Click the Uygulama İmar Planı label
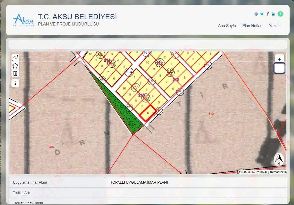The width and height of the screenshot is (294, 205). pyautogui.click(x=30, y=182)
